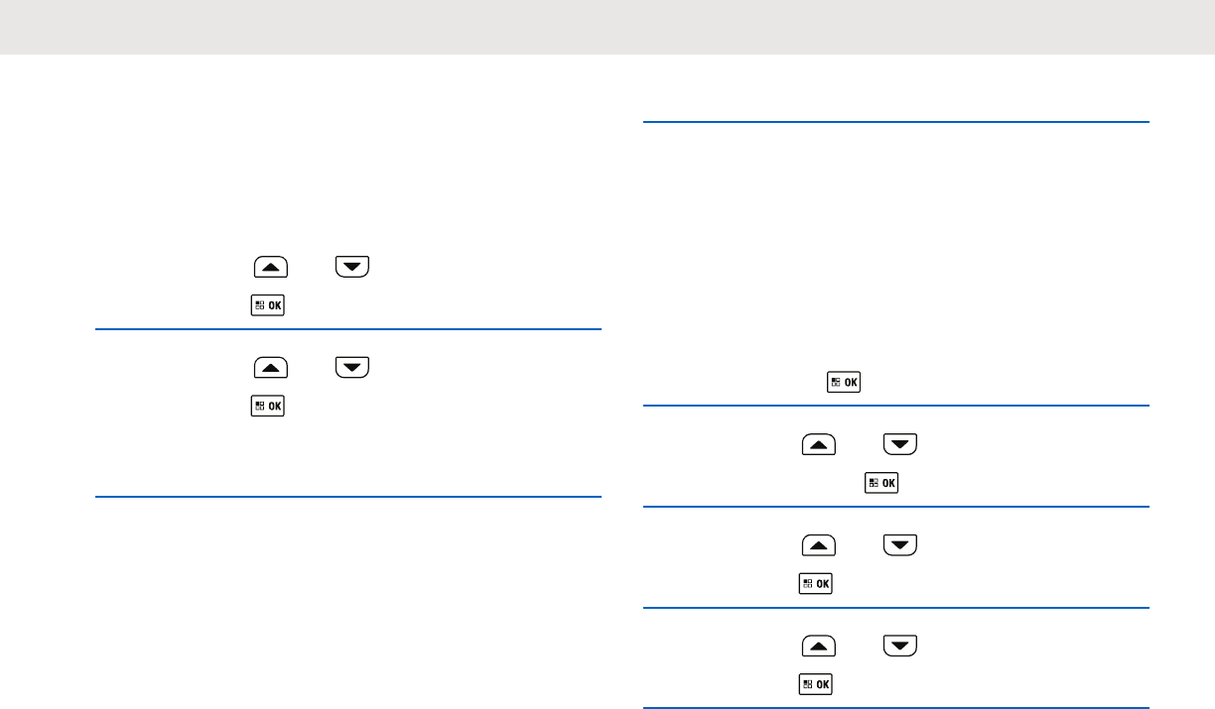The width and height of the screenshot is (1215, 709).
Task: Click the up arrow in the left column's first step
Action: (x=271, y=266)
